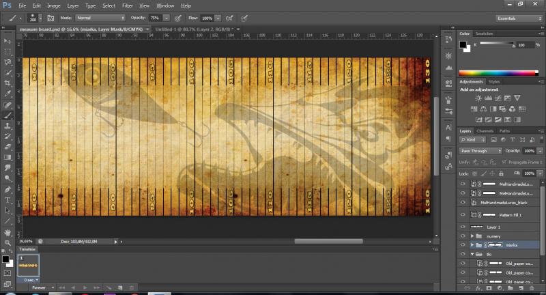
Task: Select the Type tool in the toolbox
Action: (8, 200)
